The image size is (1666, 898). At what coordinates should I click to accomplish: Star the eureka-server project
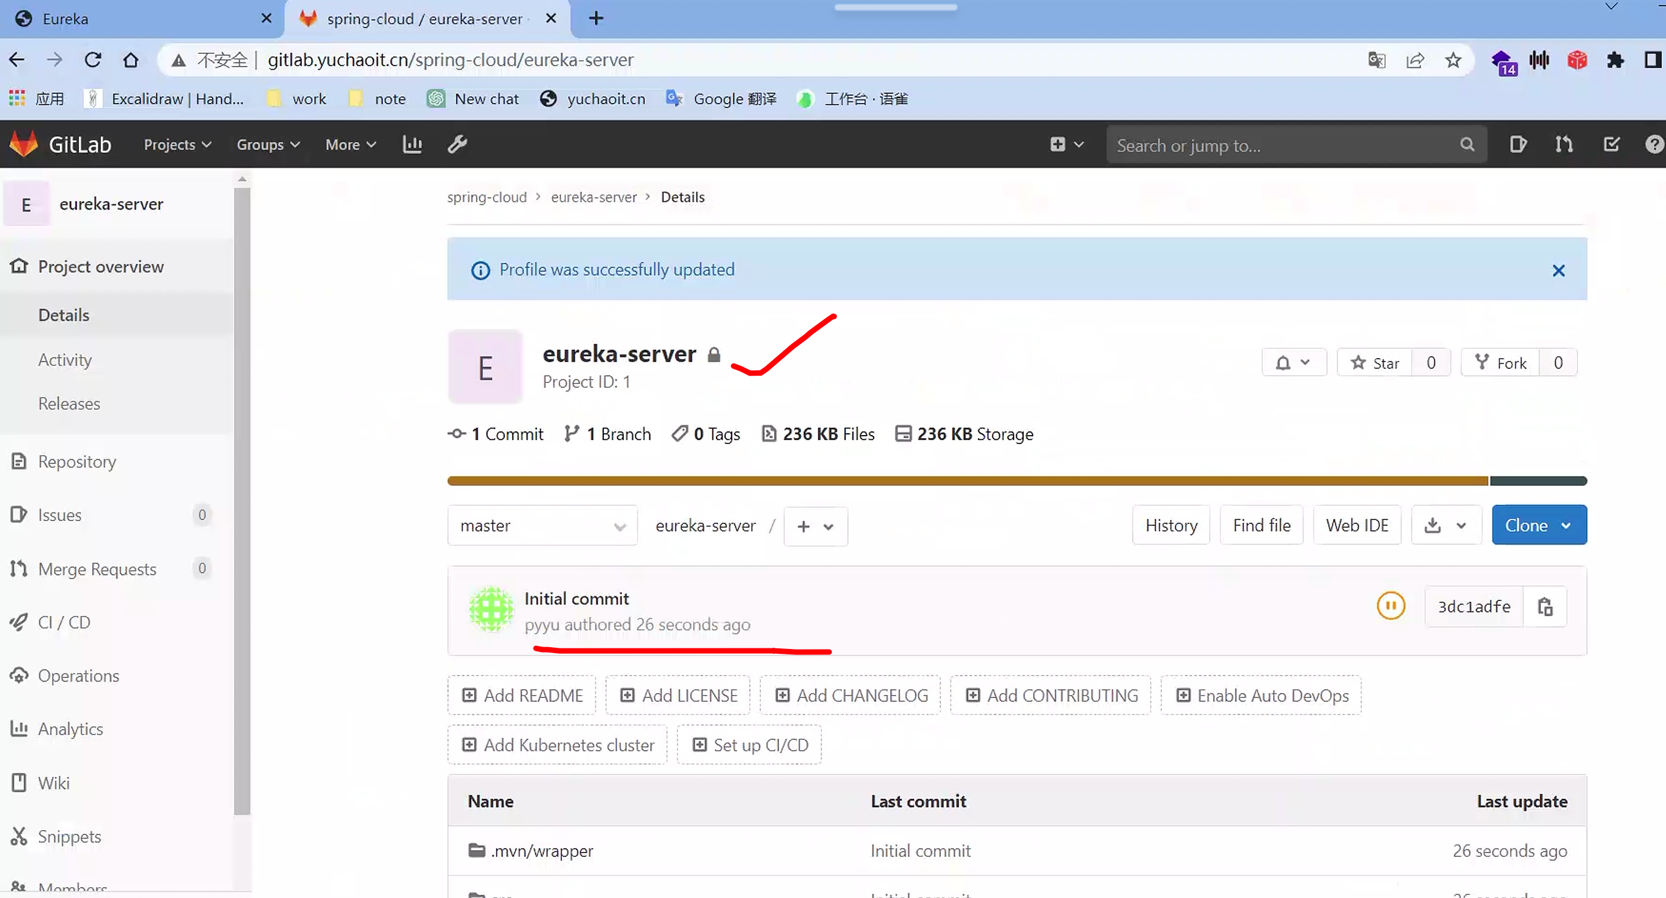tap(1375, 363)
